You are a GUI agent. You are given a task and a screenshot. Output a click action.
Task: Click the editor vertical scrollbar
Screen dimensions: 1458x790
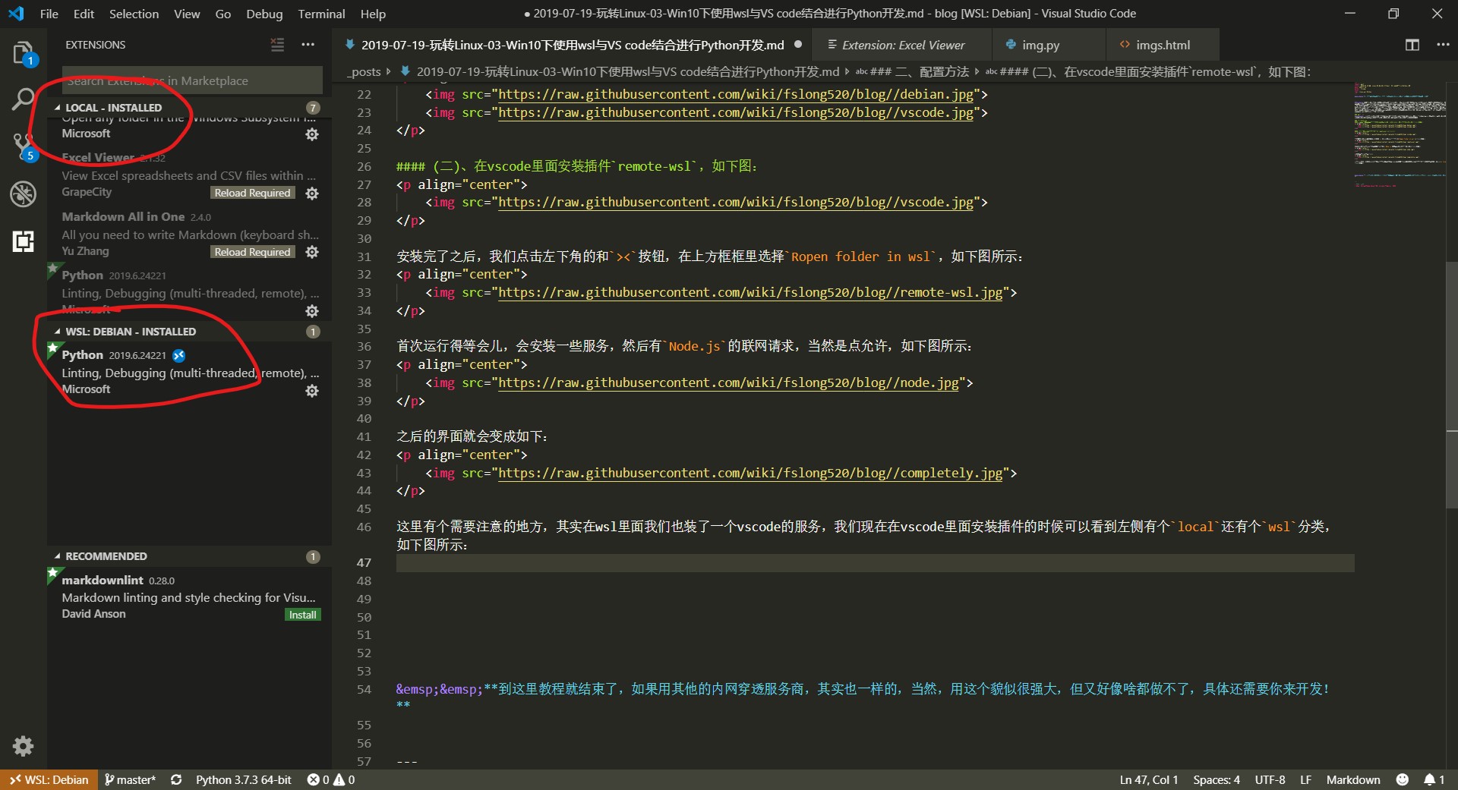1452,385
